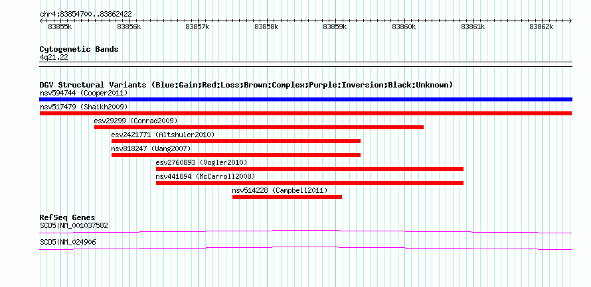Click the RefSeq Genes track title
The image size is (591, 287).
(x=68, y=218)
